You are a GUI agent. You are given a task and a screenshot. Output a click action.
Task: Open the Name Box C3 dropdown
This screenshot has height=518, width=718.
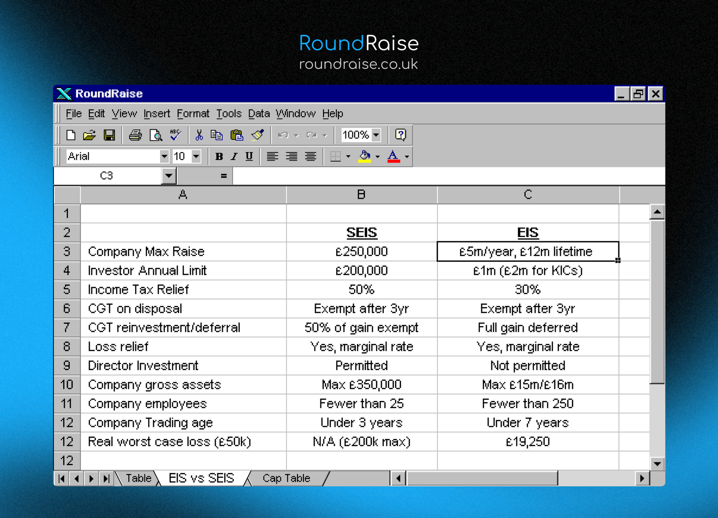(169, 176)
